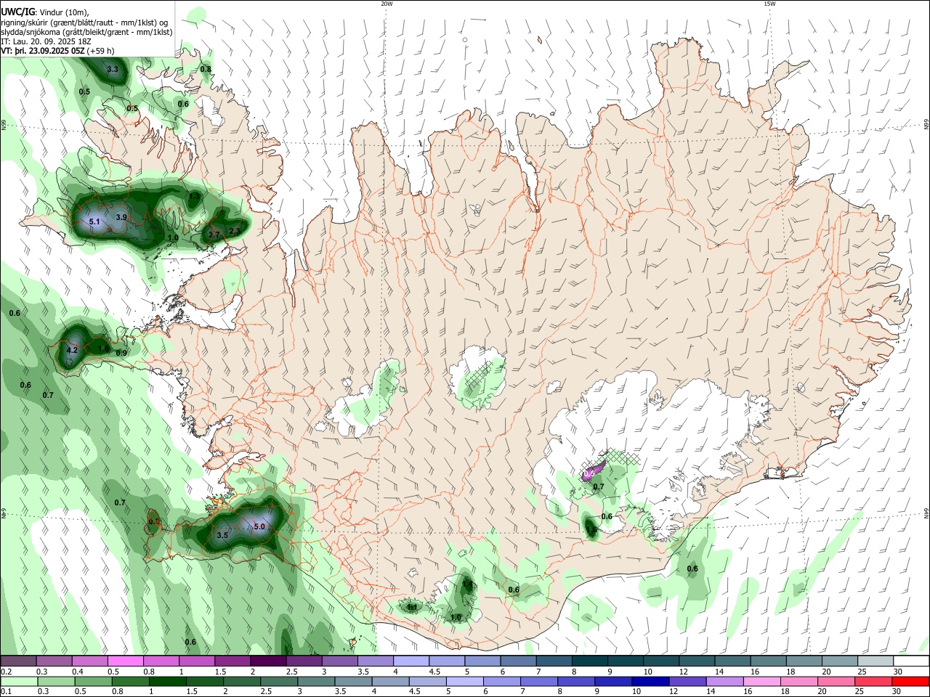
Task: Pick the snow legend swatch starting at 4
Action: tap(411, 661)
